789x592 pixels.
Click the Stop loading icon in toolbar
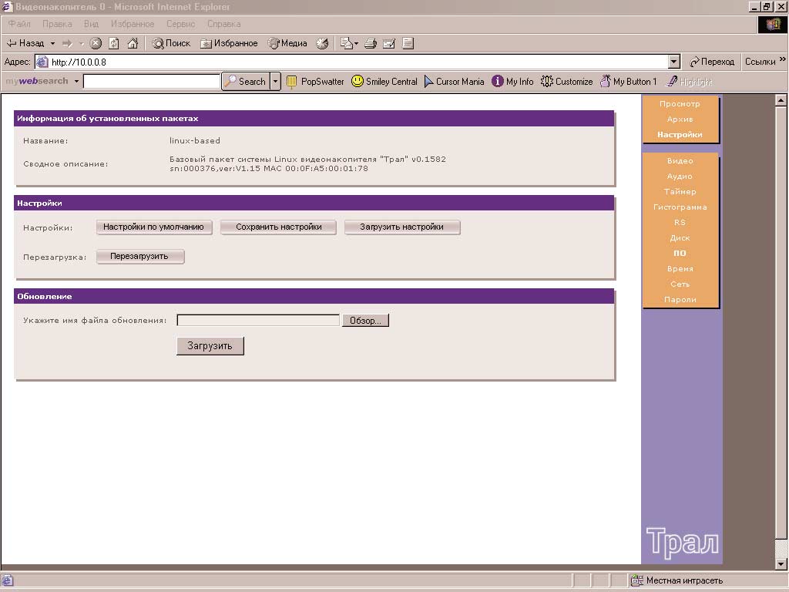pyautogui.click(x=96, y=43)
